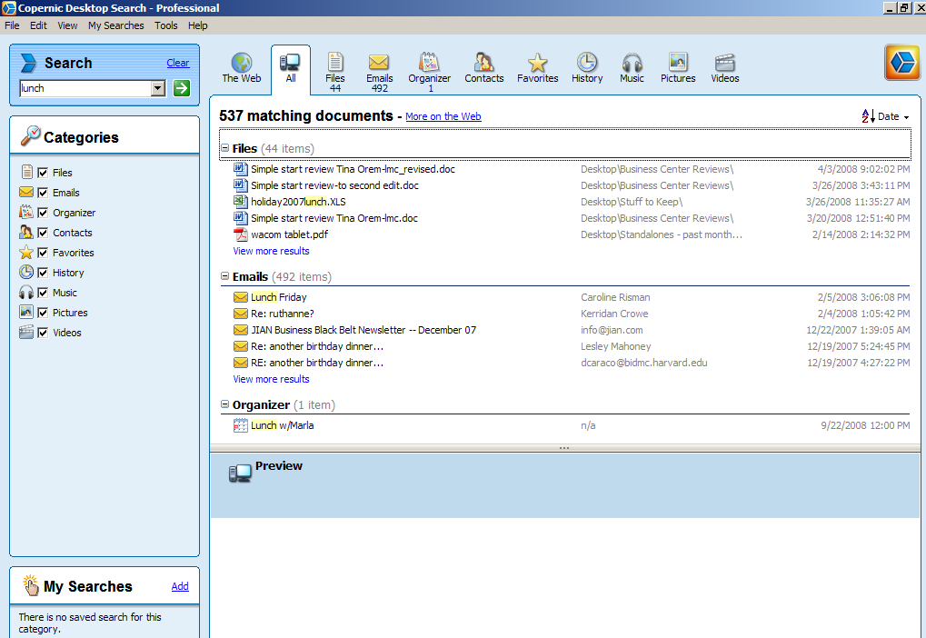Toggle the Contacts category checkbox
926x638 pixels.
click(x=43, y=233)
